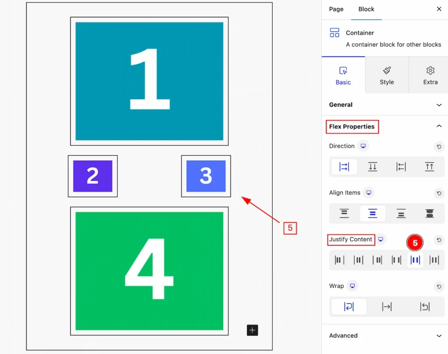
Task: Select the green image block 4
Action: coord(149,271)
